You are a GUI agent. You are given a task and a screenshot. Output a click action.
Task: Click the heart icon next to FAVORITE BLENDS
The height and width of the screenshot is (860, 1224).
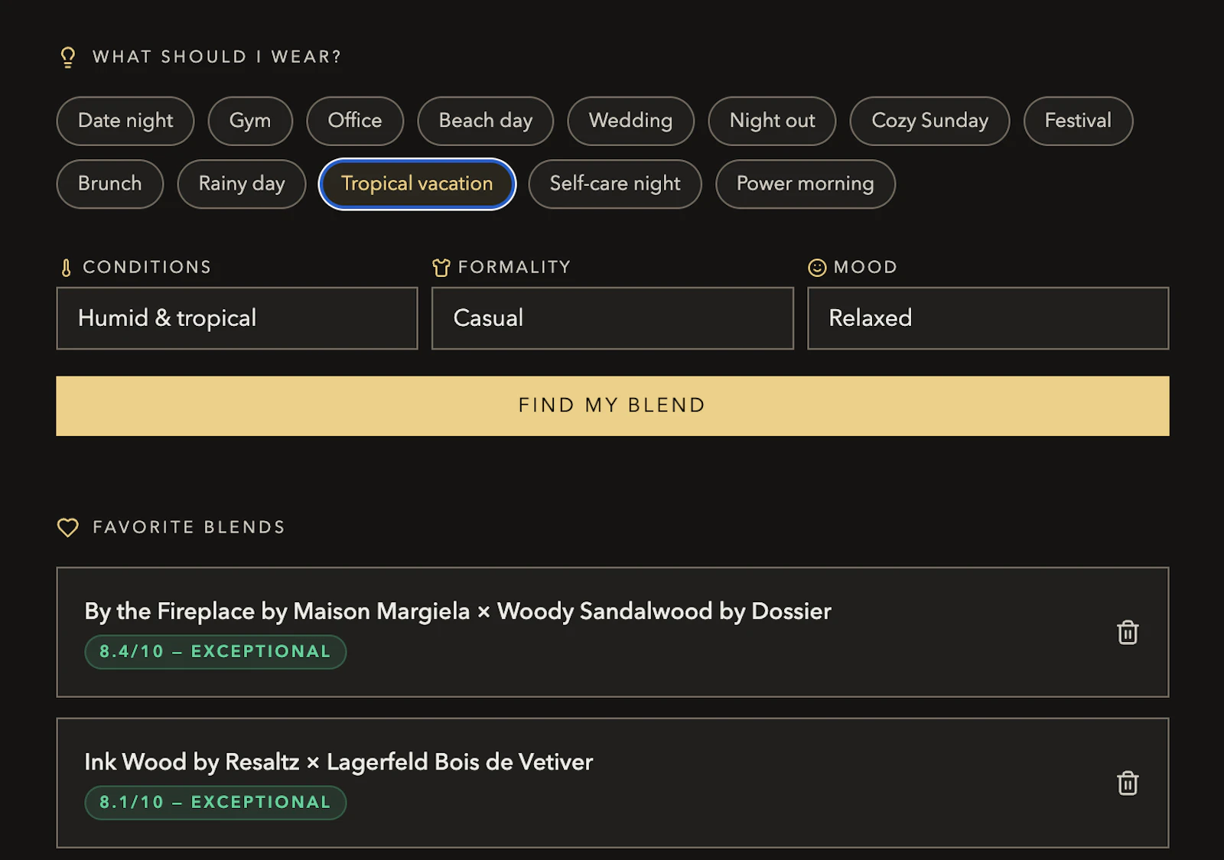coord(67,527)
